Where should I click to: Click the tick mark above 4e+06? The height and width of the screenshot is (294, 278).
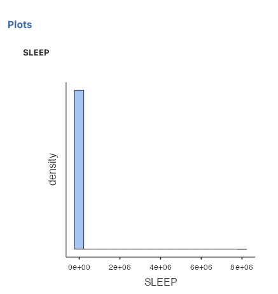tap(160, 258)
